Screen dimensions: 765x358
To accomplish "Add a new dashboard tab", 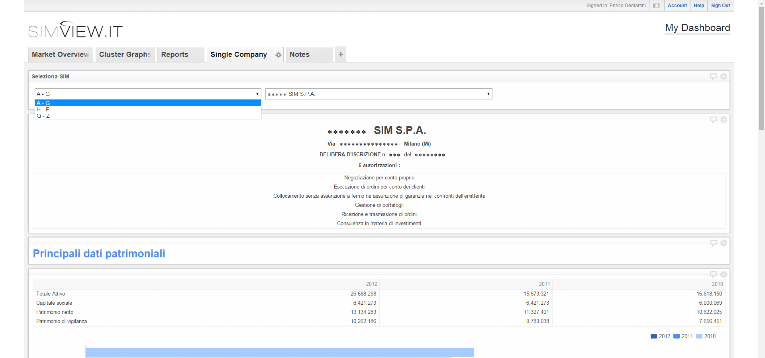I will pyautogui.click(x=341, y=54).
